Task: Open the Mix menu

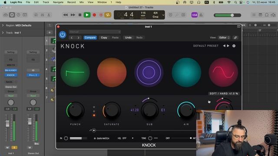Action: pos(82,2)
